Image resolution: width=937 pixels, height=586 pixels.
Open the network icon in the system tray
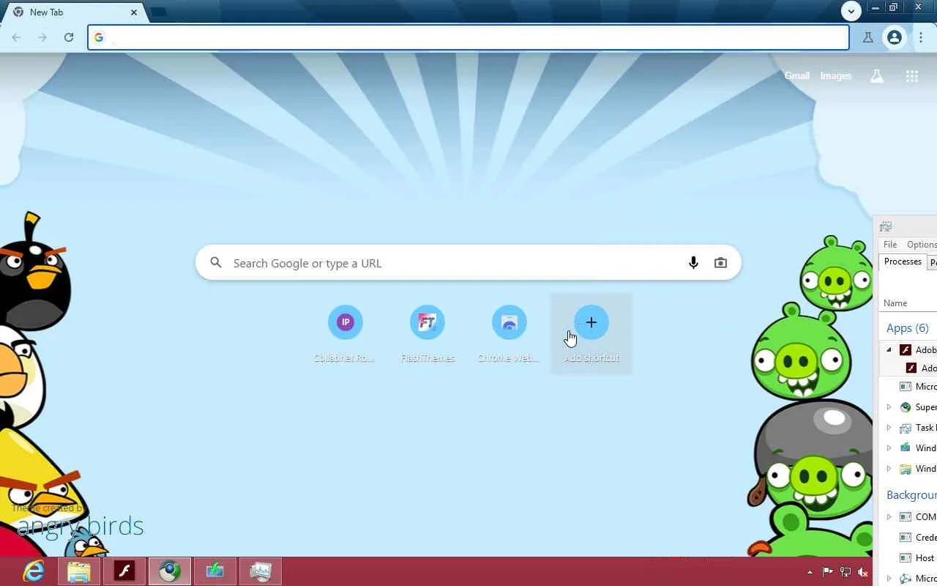click(x=845, y=572)
